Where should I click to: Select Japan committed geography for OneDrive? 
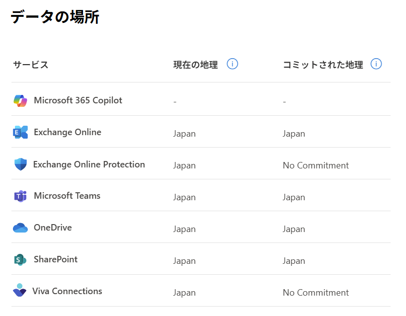tap(294, 229)
